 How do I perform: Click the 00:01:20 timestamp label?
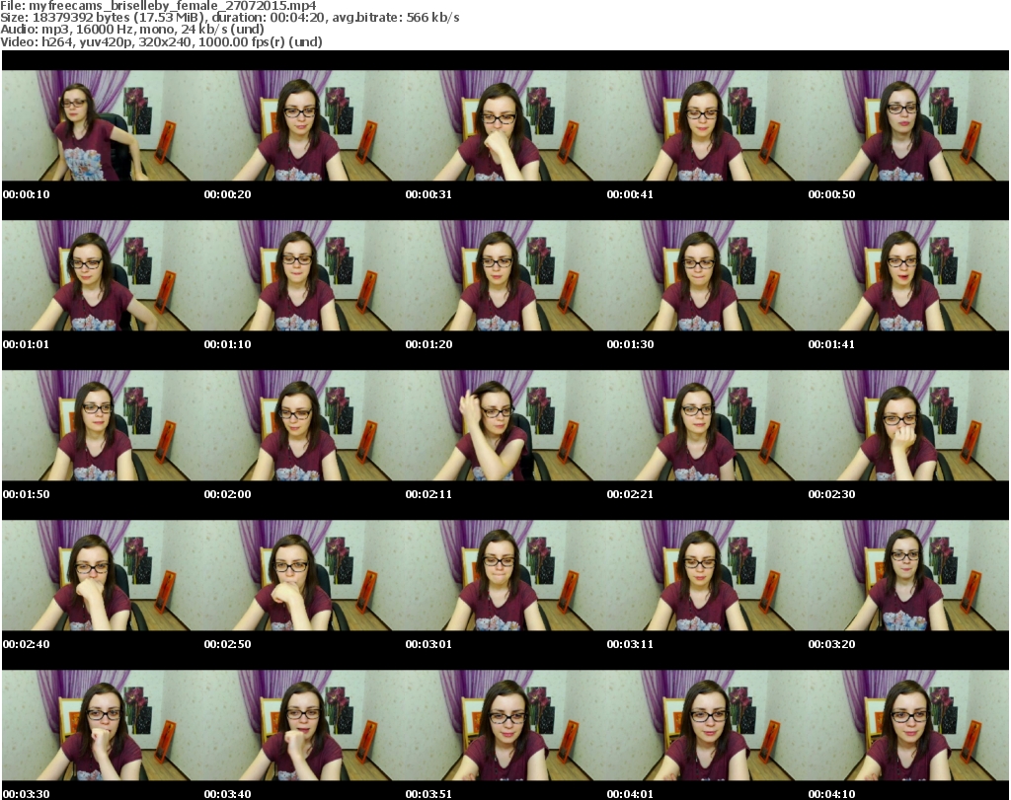tap(428, 344)
